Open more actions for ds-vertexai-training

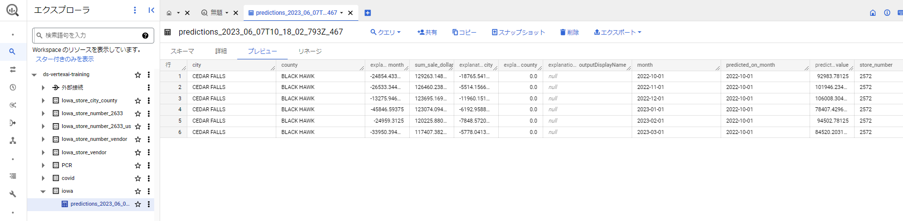pyautogui.click(x=149, y=75)
